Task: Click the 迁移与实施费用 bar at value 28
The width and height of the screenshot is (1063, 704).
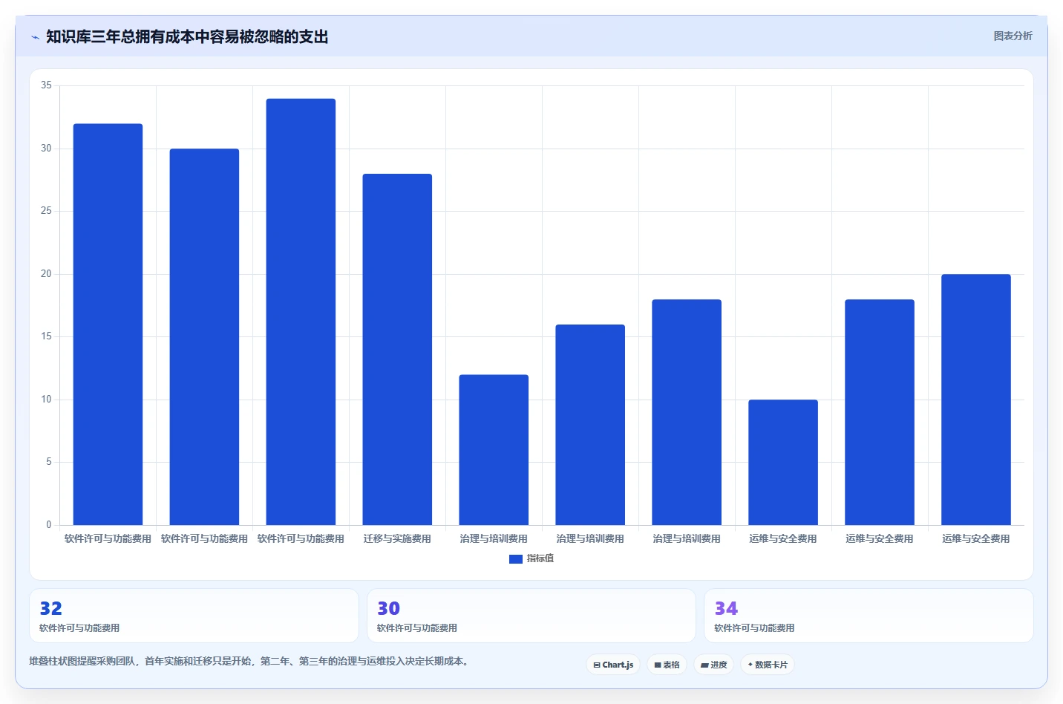Action: [x=397, y=349]
